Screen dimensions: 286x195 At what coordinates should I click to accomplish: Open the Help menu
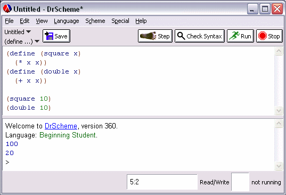click(141, 21)
